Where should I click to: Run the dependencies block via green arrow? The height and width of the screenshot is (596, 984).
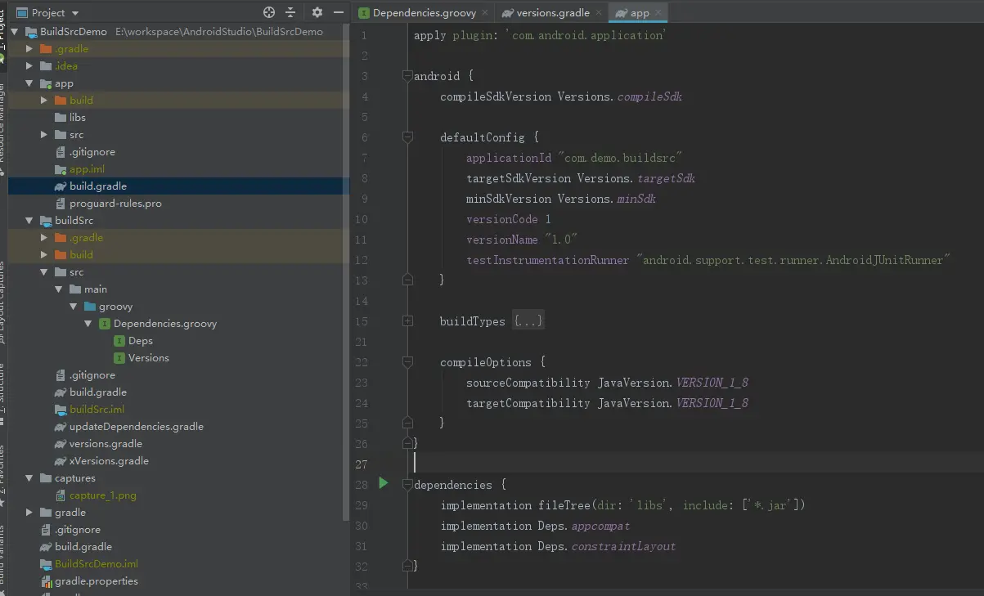coord(384,483)
